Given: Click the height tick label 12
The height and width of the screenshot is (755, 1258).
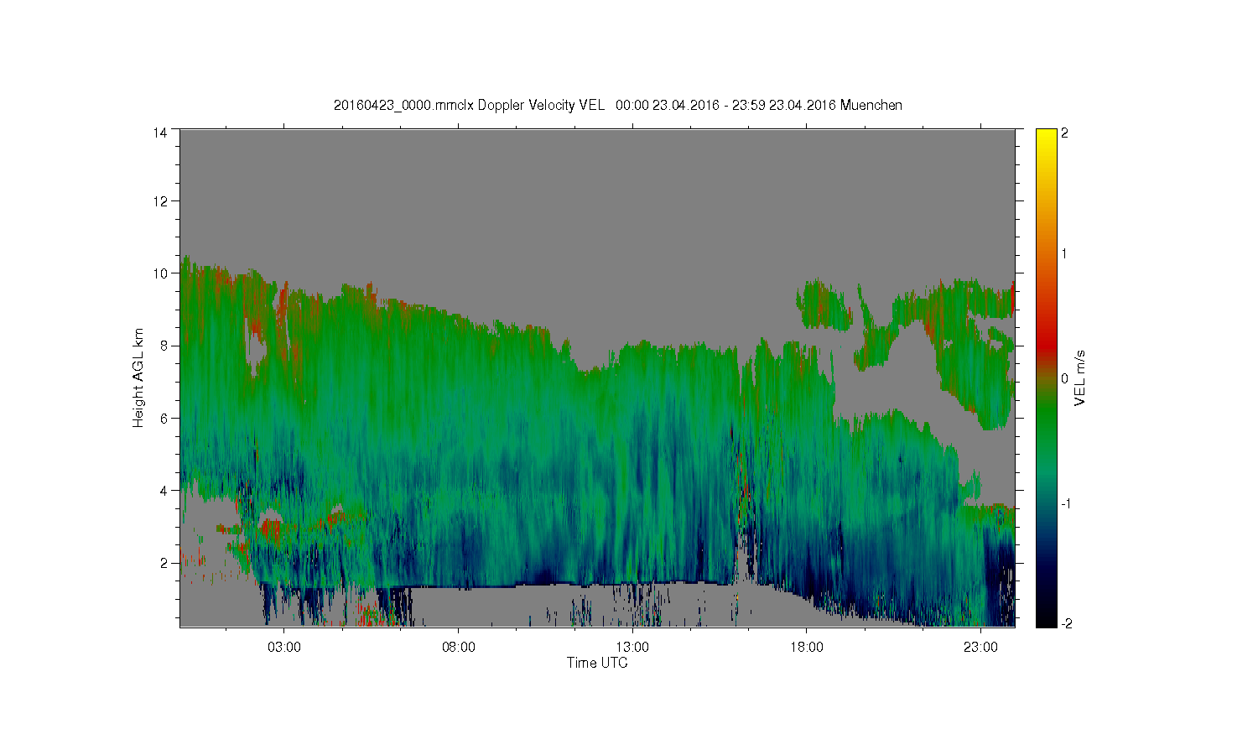Looking at the screenshot, I should click(x=160, y=200).
